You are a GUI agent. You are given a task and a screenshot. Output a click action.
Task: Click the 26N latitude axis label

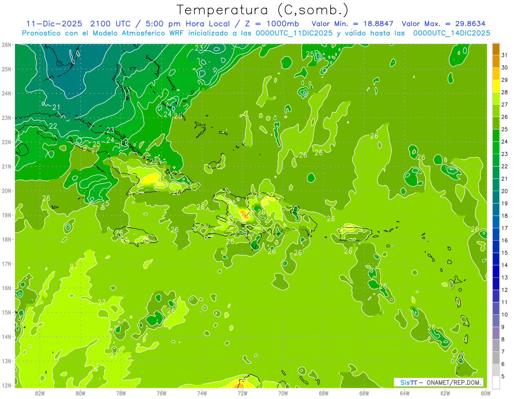[x=6, y=45]
